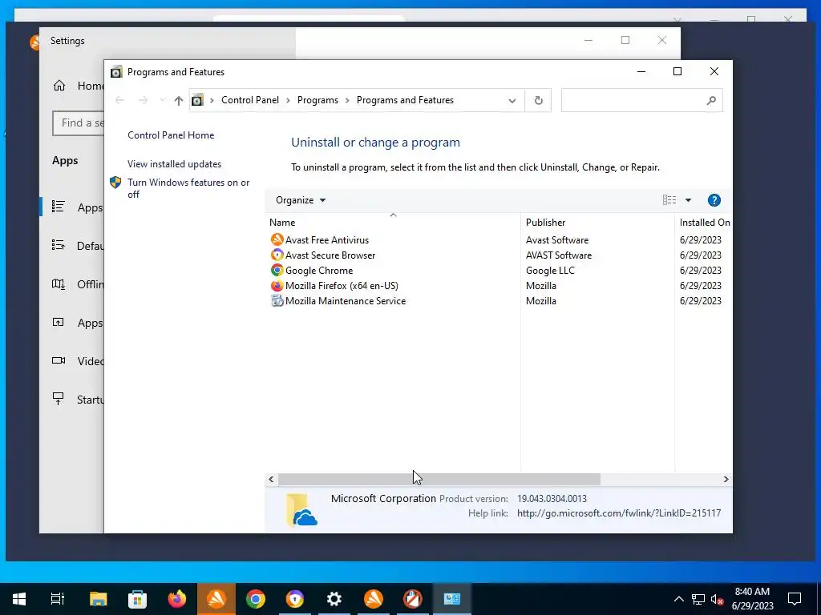Open Control Panel Home link
The image size is (821, 615).
[171, 135]
